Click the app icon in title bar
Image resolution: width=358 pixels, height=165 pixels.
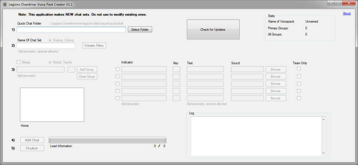click(5, 5)
